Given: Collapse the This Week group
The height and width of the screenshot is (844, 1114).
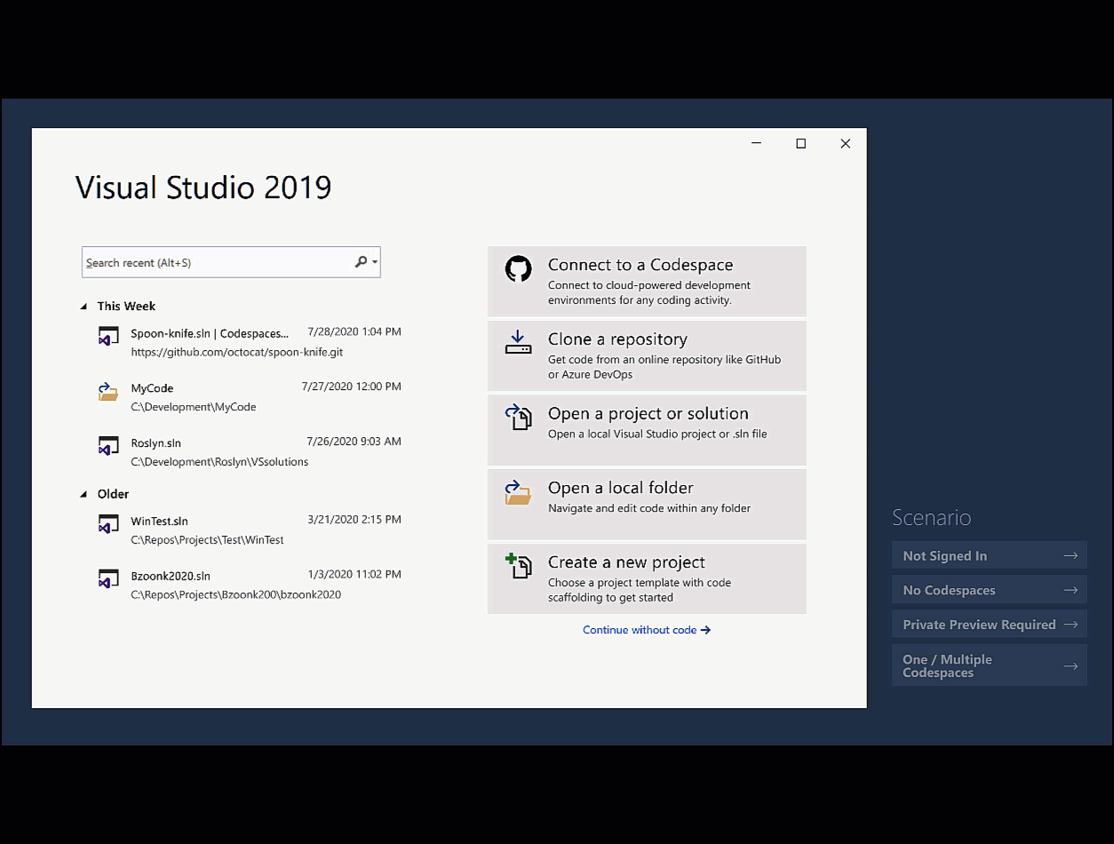Looking at the screenshot, I should (x=84, y=307).
